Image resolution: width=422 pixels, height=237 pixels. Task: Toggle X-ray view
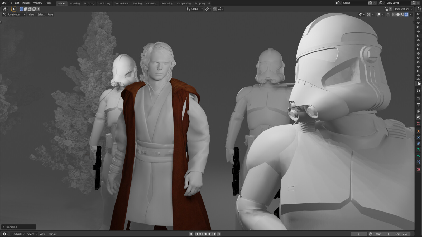(x=388, y=14)
